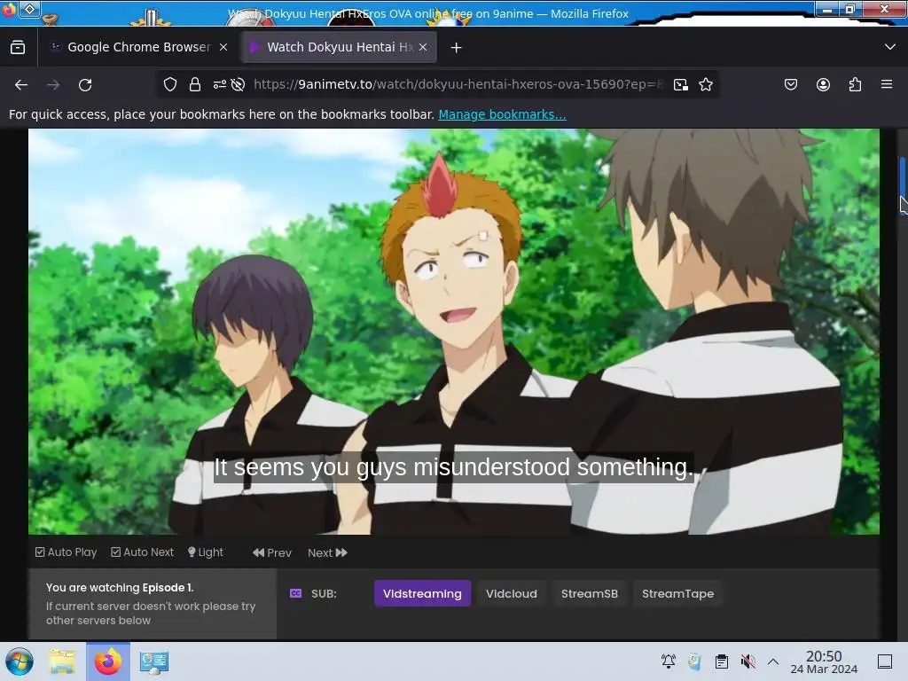
Task: Go forward one page with forward arrow
Action: tap(53, 84)
